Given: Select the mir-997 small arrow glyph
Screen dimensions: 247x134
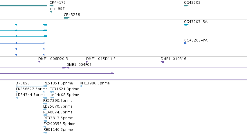Looking at the screenshot, I should [51, 12].
